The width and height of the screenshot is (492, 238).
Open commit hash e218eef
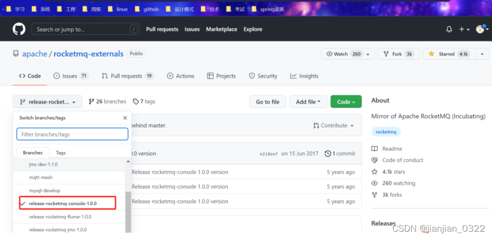point(269,154)
